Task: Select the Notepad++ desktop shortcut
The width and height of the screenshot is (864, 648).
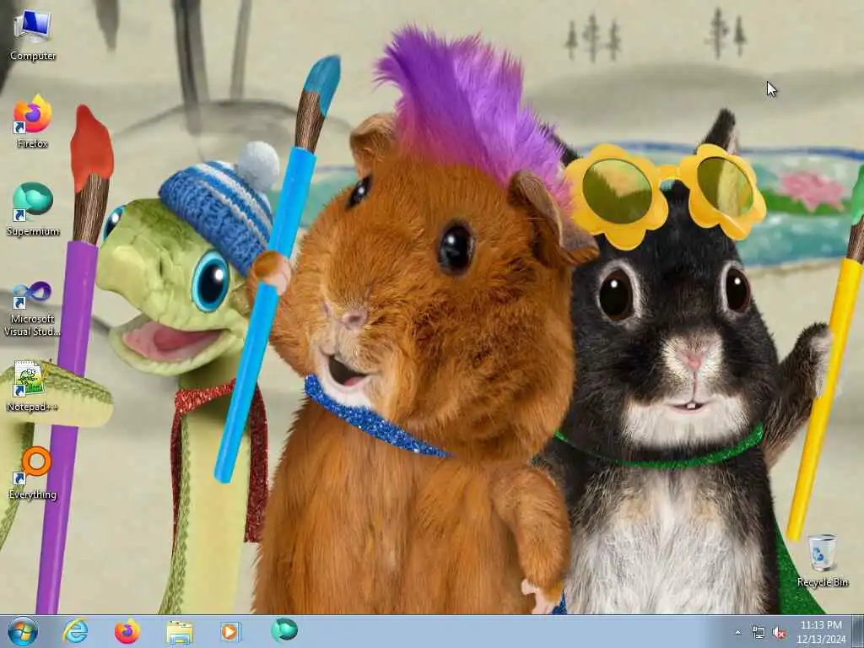Action: click(33, 386)
